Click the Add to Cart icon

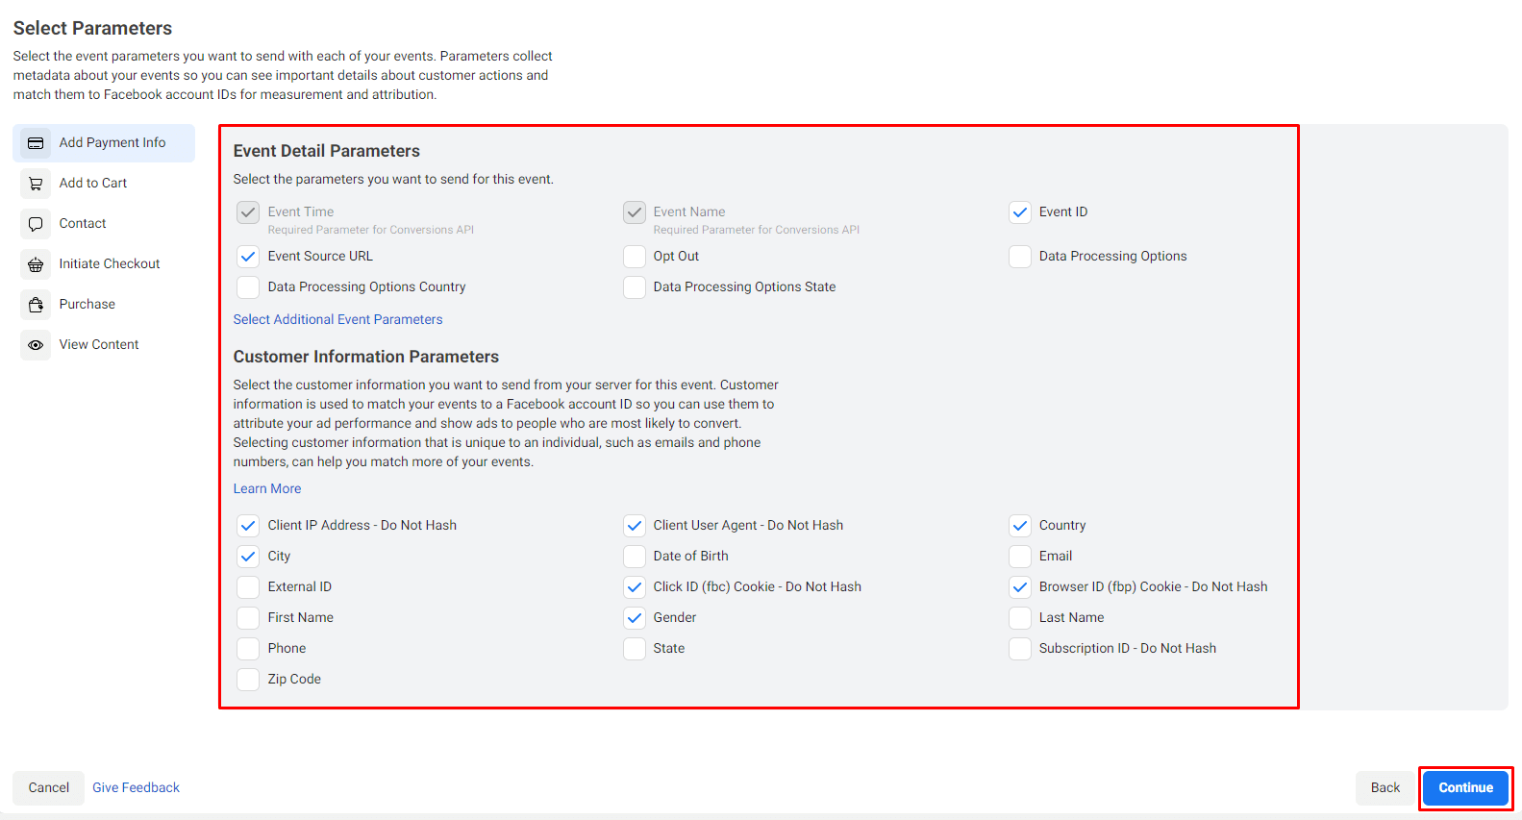(x=36, y=184)
